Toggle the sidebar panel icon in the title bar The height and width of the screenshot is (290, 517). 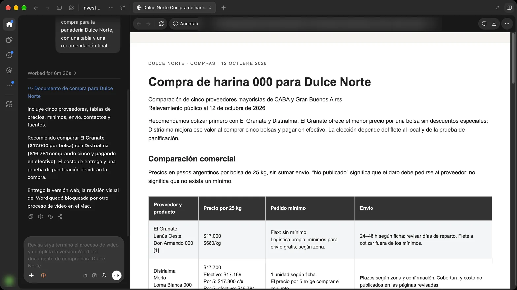click(59, 8)
